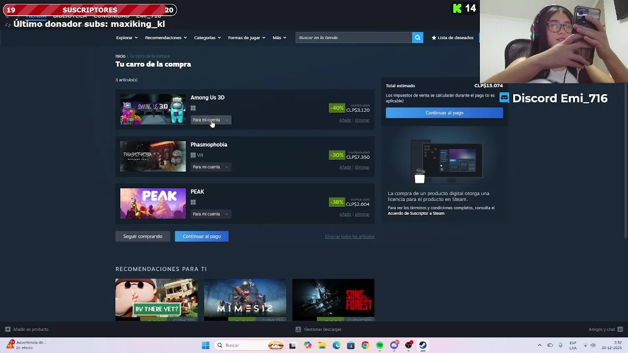
Task: Open the Lista de deseados wishlist
Action: (x=452, y=38)
